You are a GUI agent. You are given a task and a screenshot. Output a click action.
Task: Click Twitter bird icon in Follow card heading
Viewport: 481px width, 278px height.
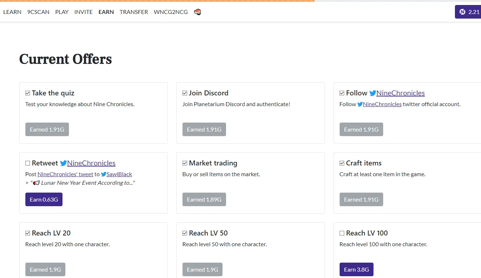[373, 93]
